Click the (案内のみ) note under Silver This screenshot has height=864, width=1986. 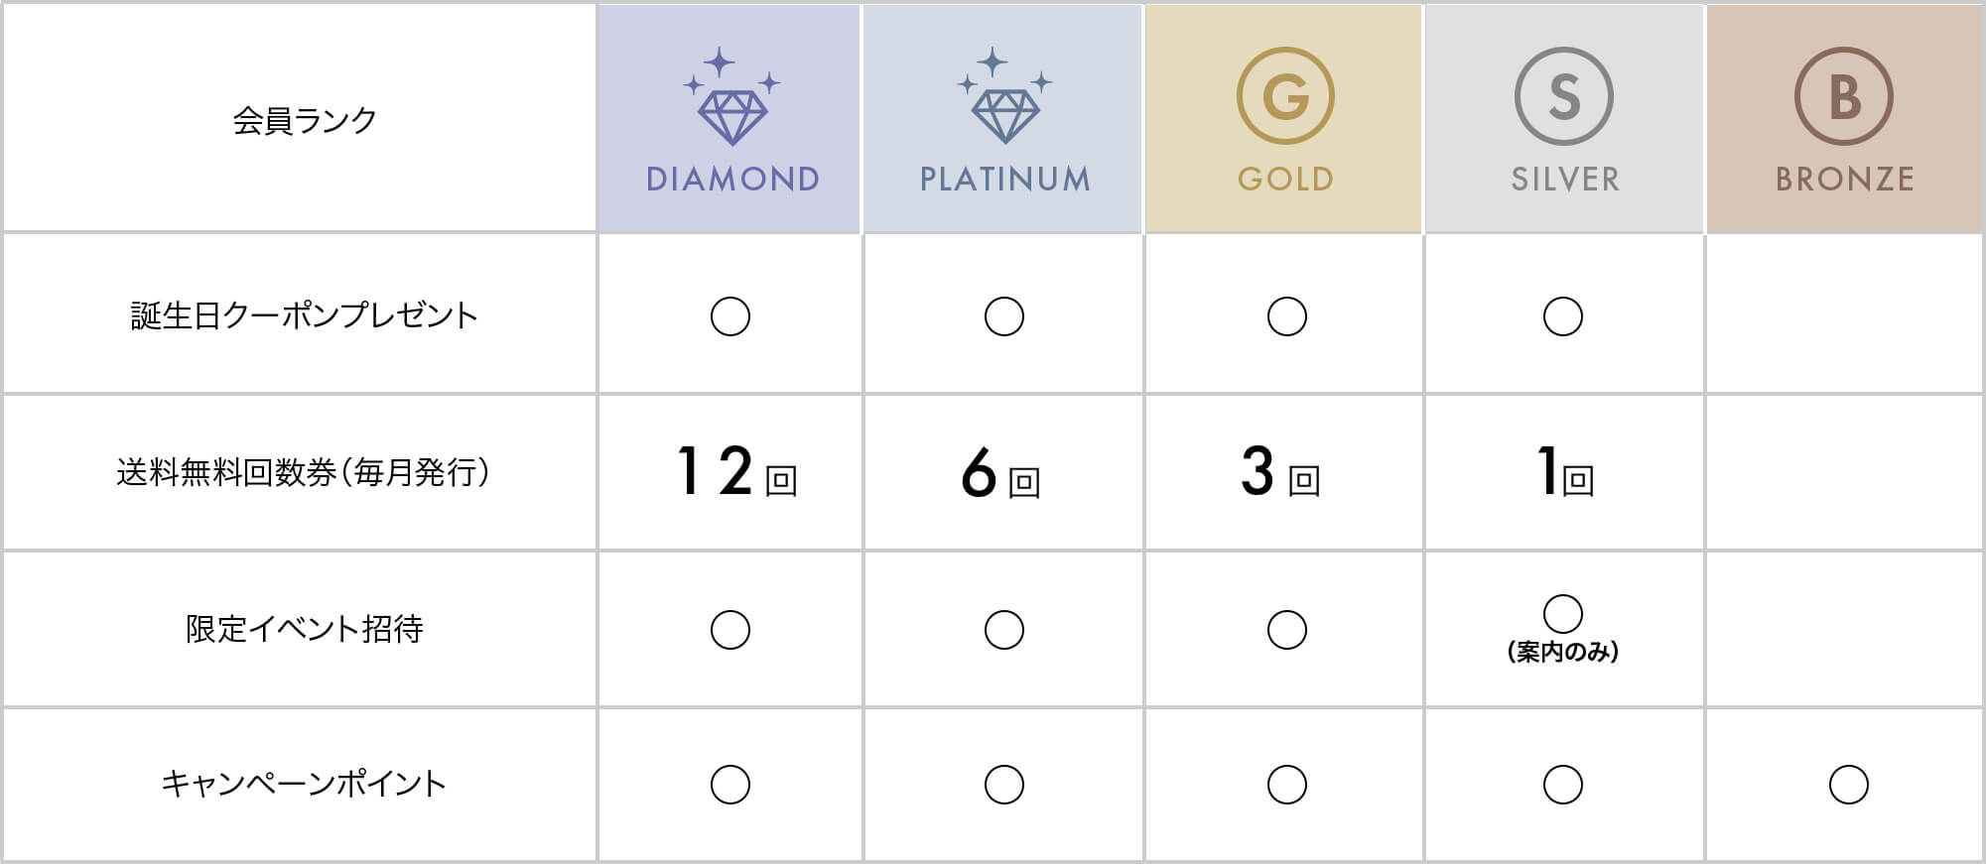1563,652
